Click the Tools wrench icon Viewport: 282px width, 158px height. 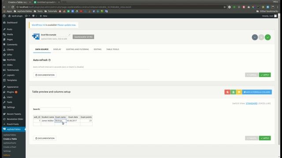(4, 102)
